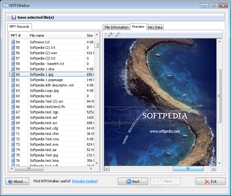Select Softpedia - base64.txt file name
The width and height of the screenshot is (231, 196).
pos(47,64)
